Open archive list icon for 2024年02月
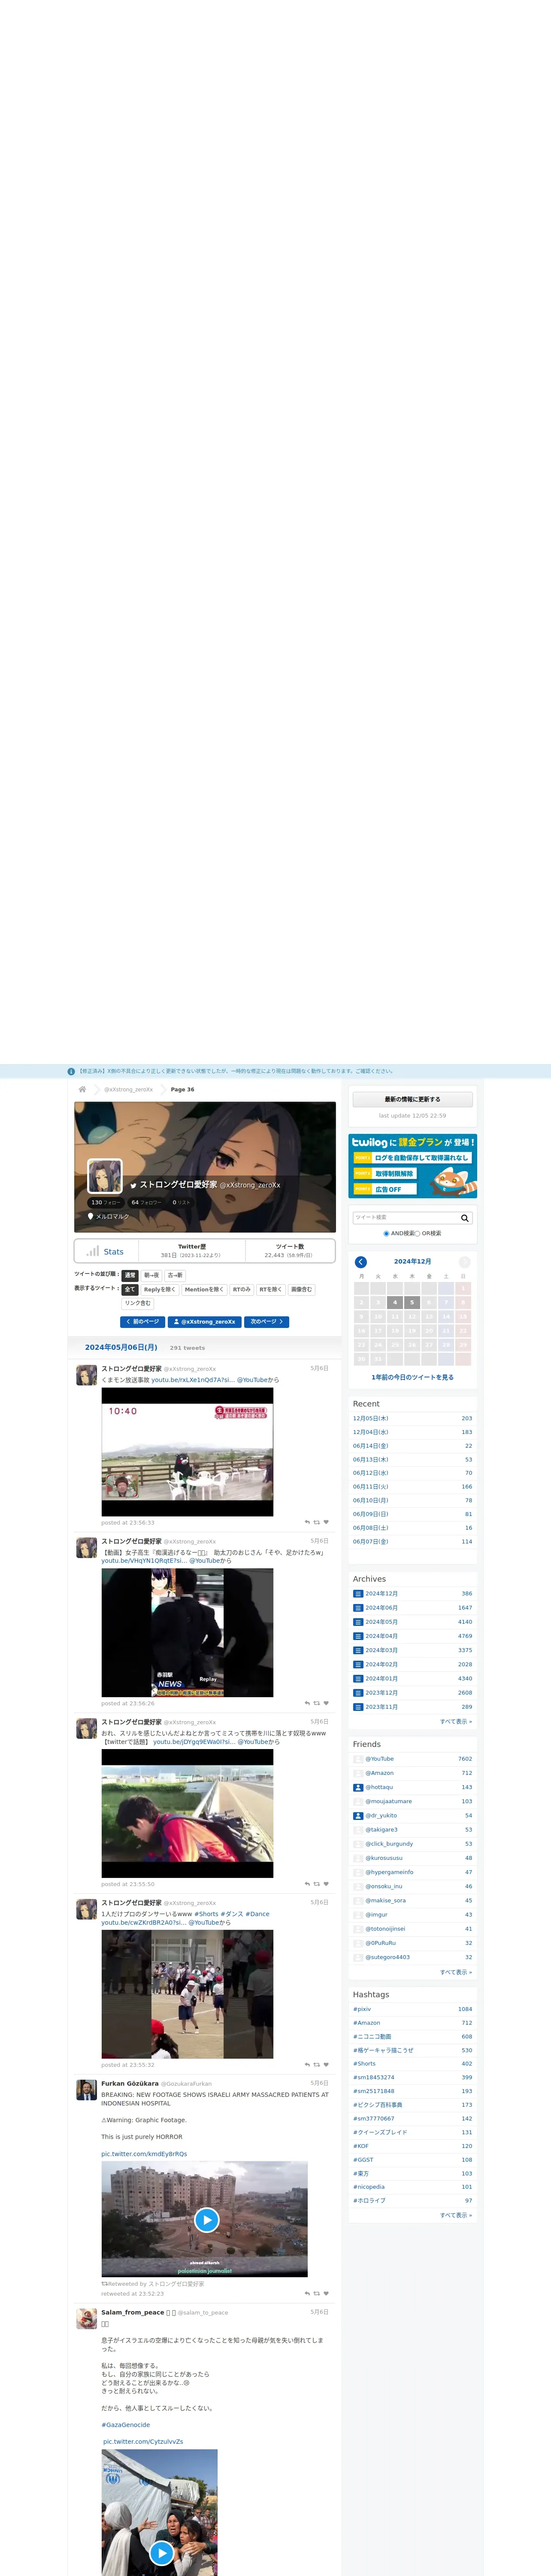The height and width of the screenshot is (2576, 551). (358, 1664)
